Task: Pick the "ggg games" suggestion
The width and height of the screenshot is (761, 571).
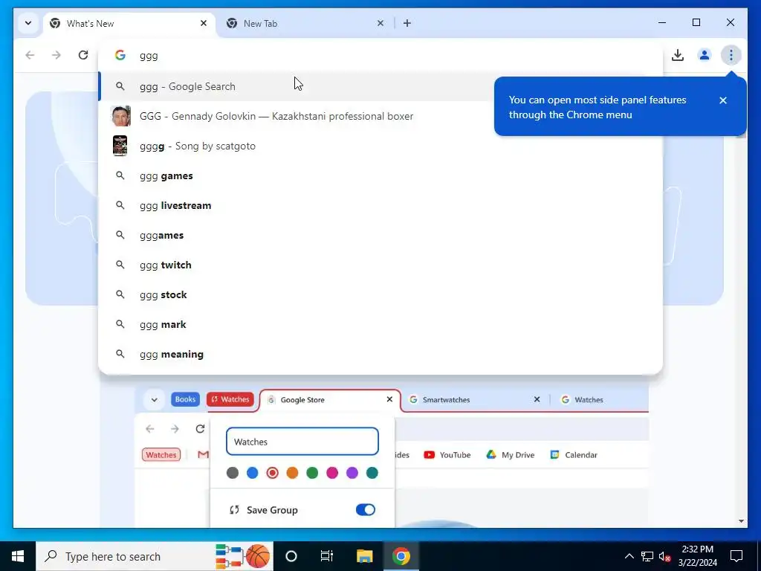Action: tap(380, 175)
